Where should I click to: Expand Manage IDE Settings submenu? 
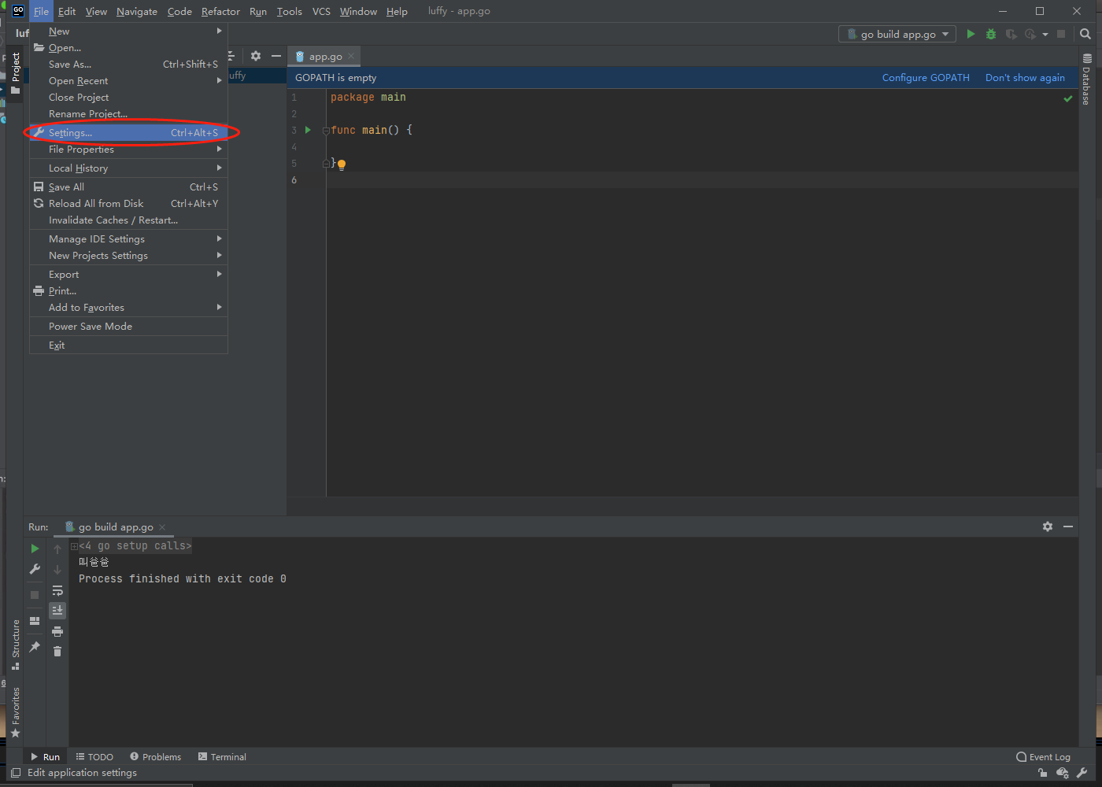point(128,239)
